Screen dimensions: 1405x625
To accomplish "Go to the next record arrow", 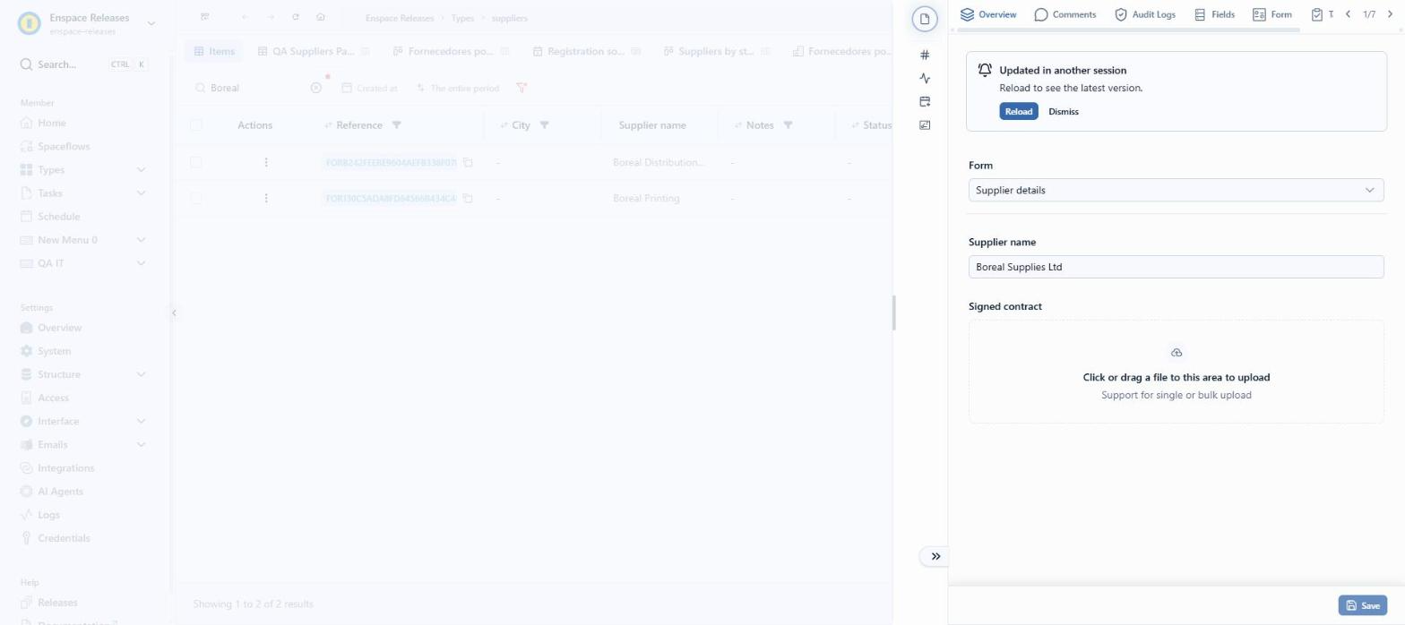I will pyautogui.click(x=1390, y=14).
